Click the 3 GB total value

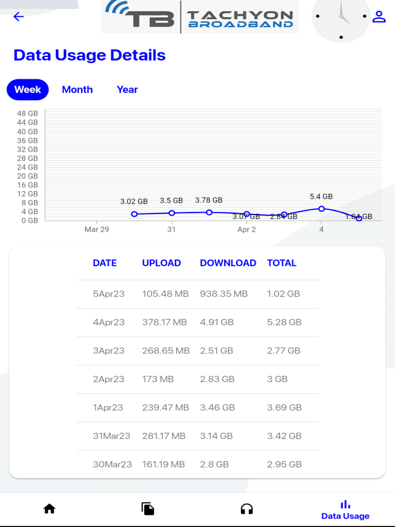277,379
